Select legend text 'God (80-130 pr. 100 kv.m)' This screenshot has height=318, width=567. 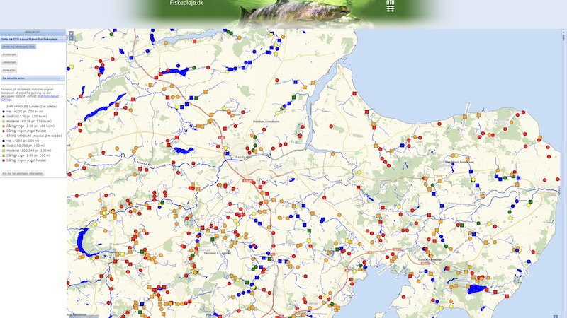pyautogui.click(x=26, y=117)
